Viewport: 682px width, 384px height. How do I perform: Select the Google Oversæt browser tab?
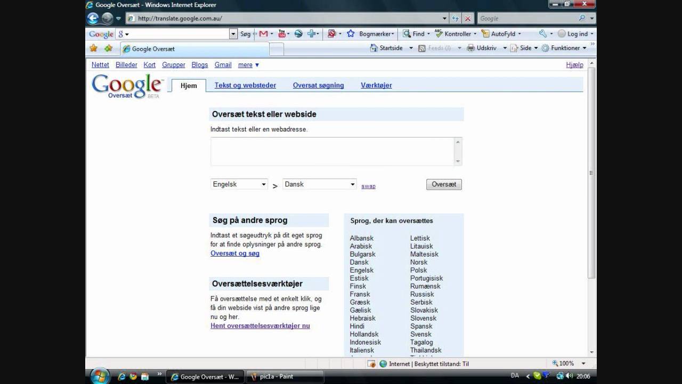pos(194,49)
